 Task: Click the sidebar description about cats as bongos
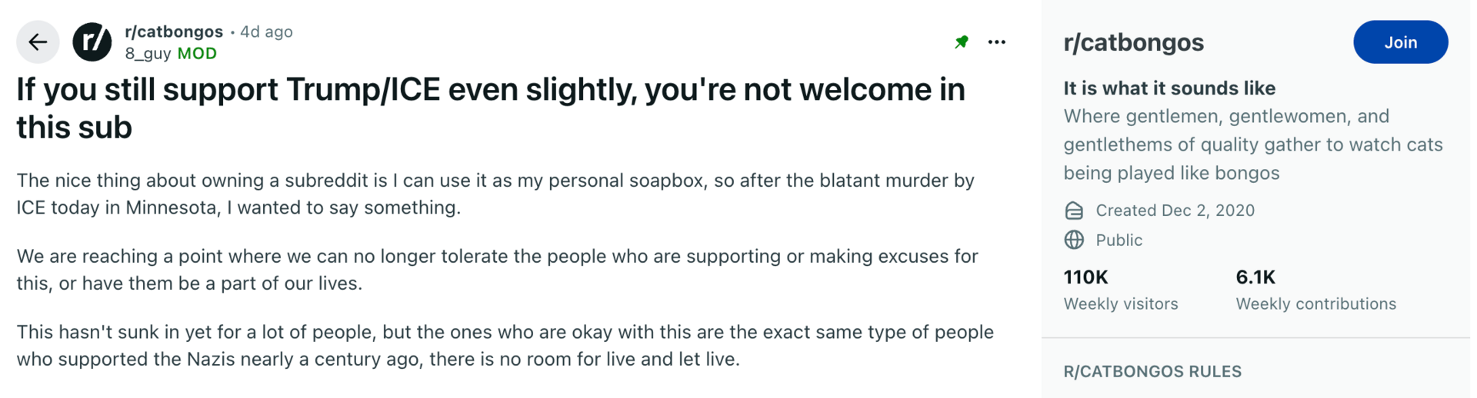[x=1252, y=144]
